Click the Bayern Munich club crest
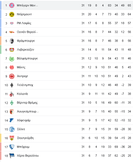Viewport: 133px width, 162px height. tap(12, 5)
